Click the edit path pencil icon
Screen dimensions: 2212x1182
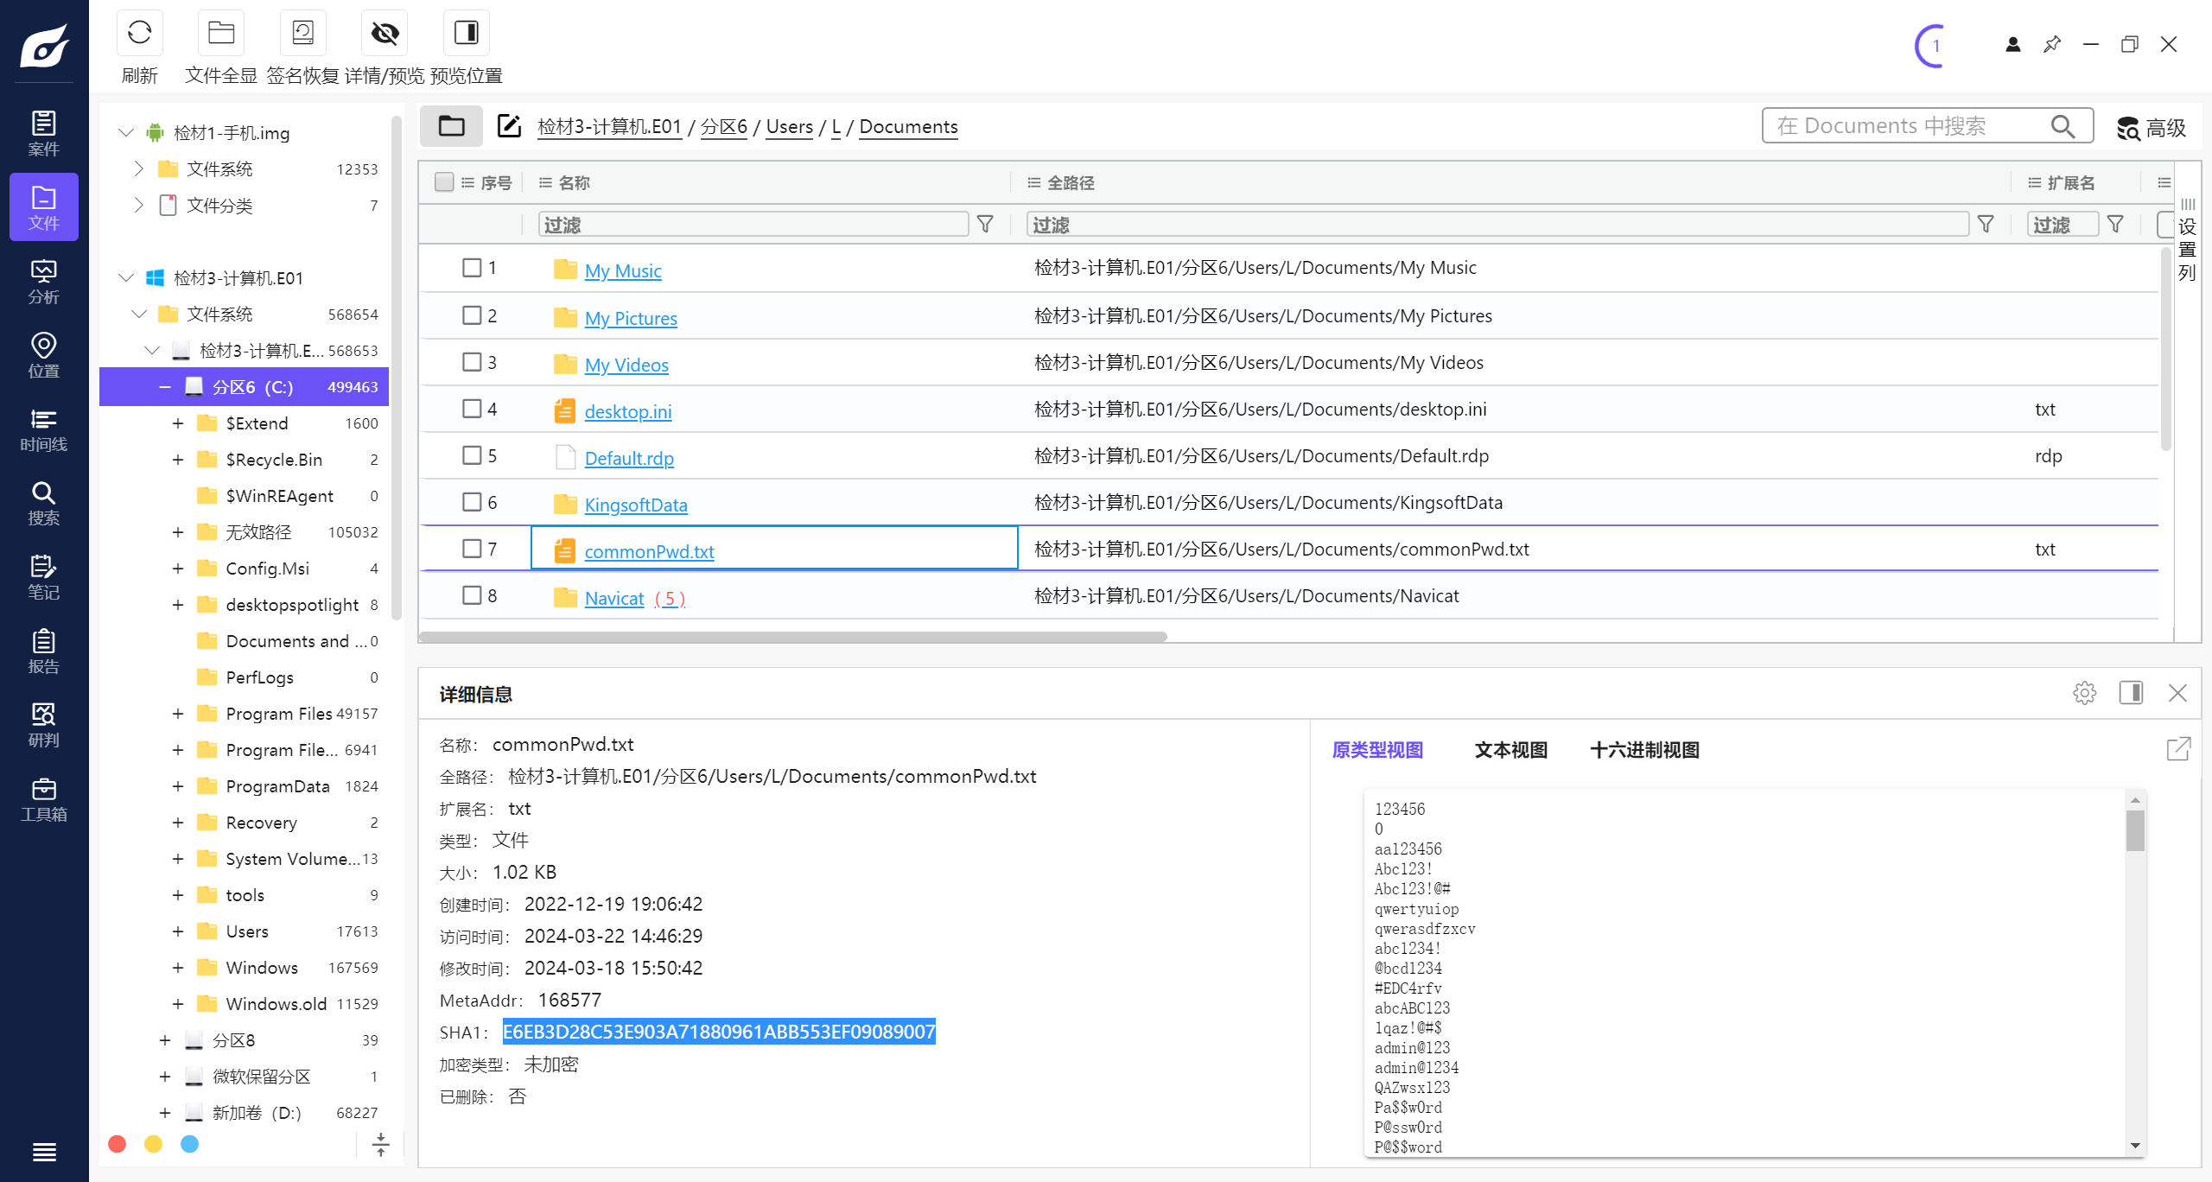pyautogui.click(x=509, y=126)
